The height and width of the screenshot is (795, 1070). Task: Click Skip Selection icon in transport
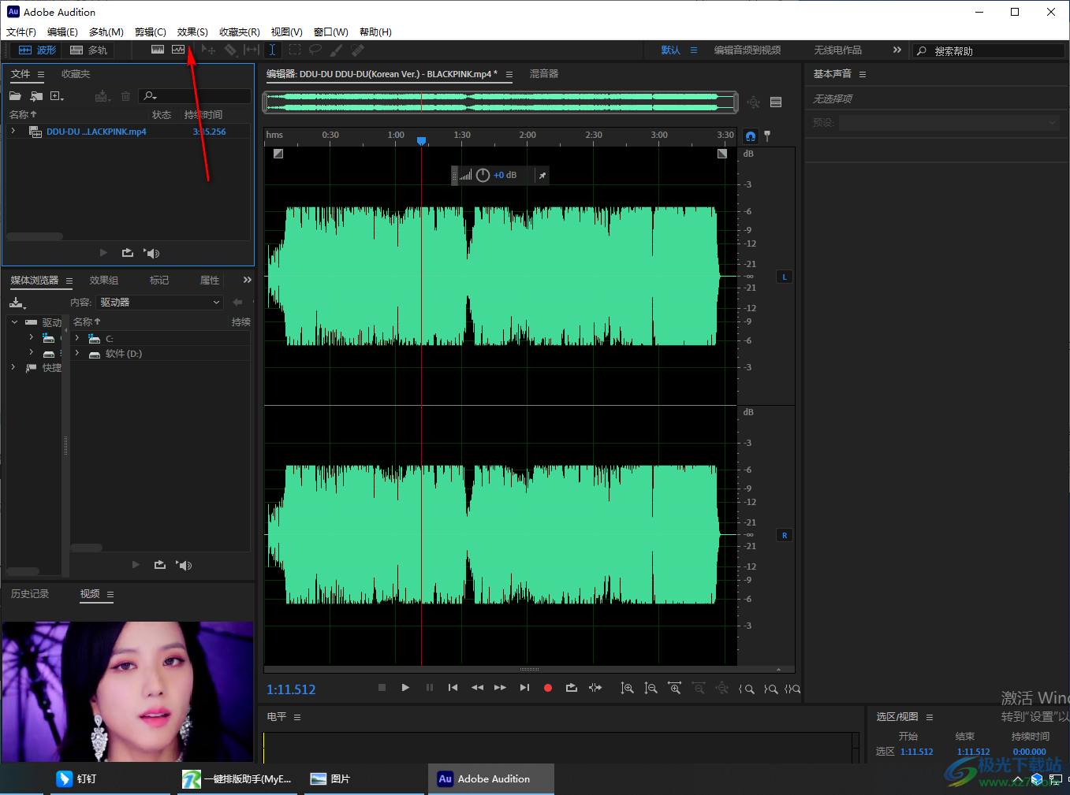click(595, 688)
